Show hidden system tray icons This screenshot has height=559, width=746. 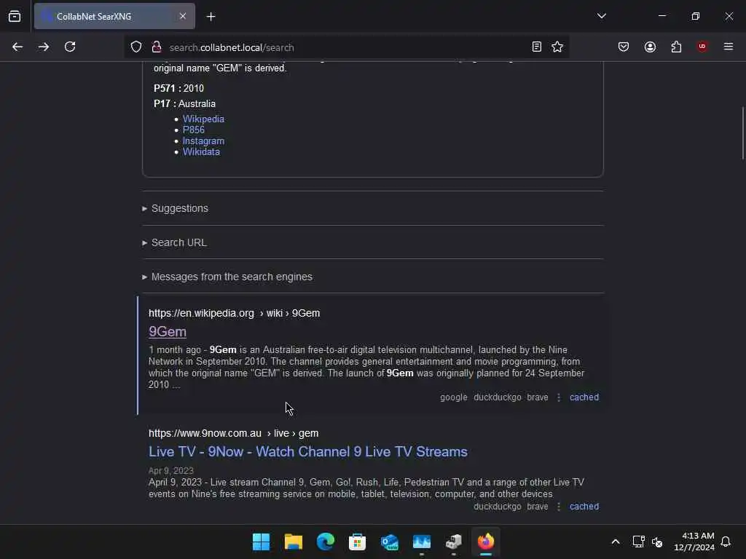(615, 542)
